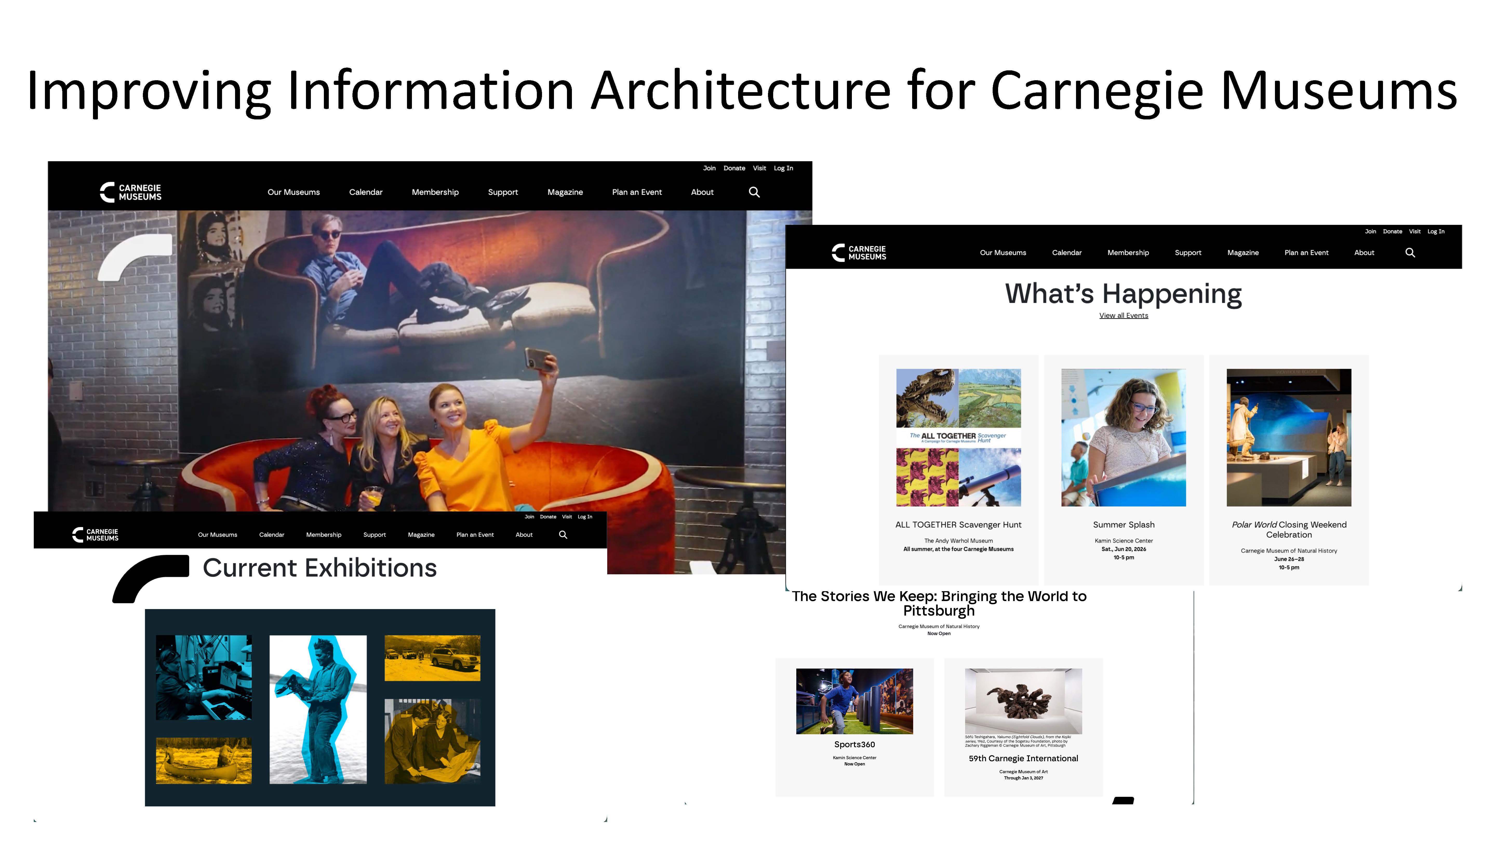Click the Polar World Closing Weekend Celebration title
The height and width of the screenshot is (849, 1510).
[x=1289, y=530]
